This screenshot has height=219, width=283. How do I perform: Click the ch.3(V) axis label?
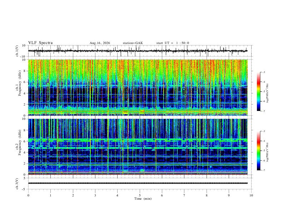click(x=17, y=184)
